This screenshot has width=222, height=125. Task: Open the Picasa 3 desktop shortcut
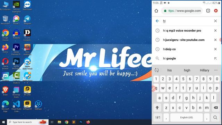pos(16,20)
